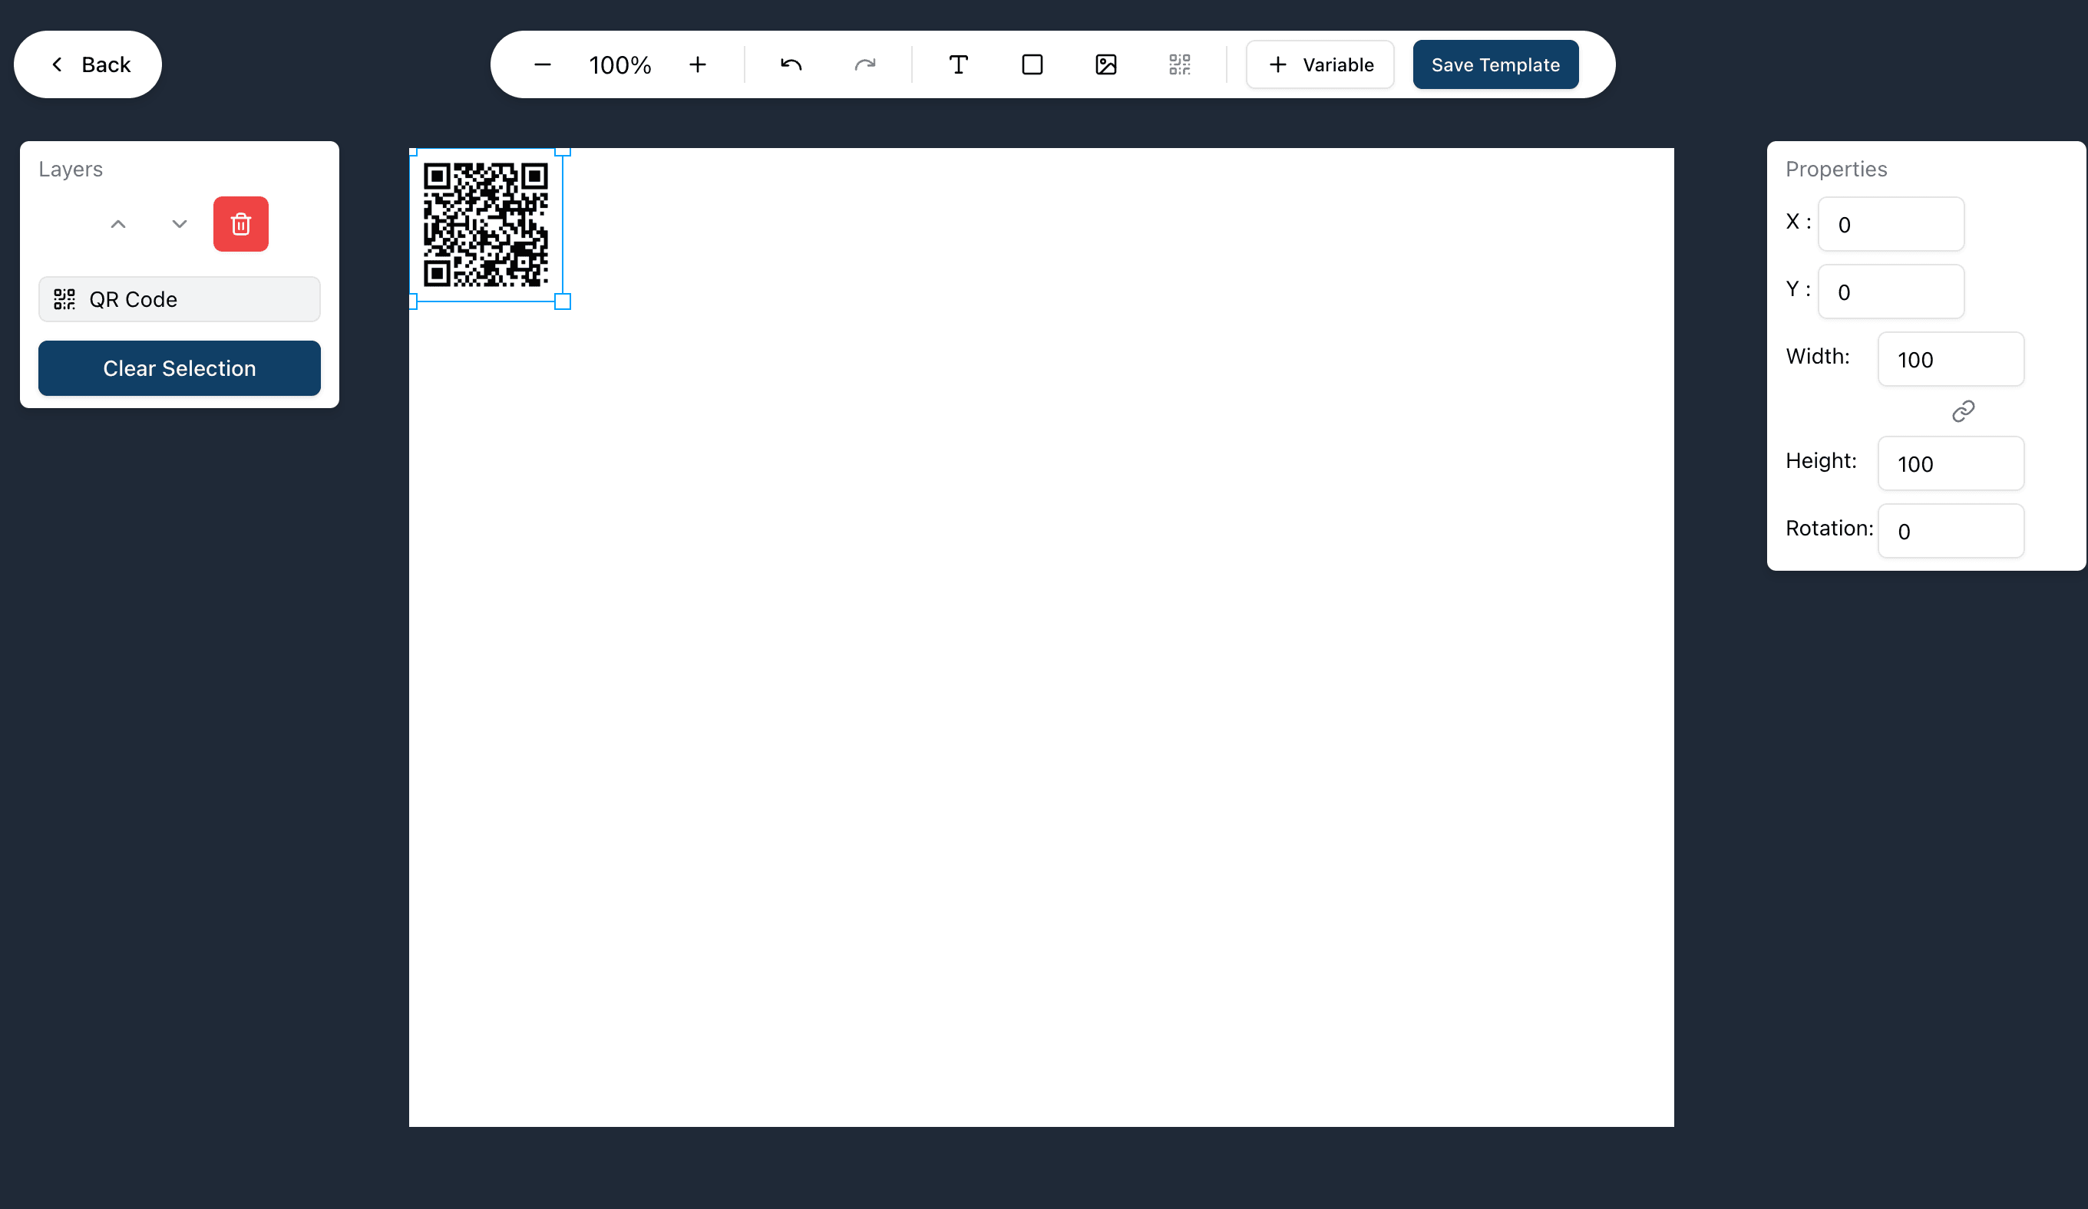The height and width of the screenshot is (1209, 2088).
Task: Click the Rotation value field
Action: 1951,531
